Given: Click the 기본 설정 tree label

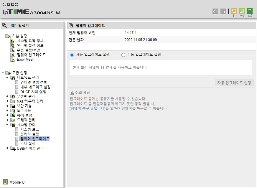Looking at the screenshot, I should point(20,36).
